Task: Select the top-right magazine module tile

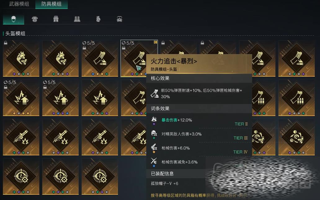Action: (296, 59)
